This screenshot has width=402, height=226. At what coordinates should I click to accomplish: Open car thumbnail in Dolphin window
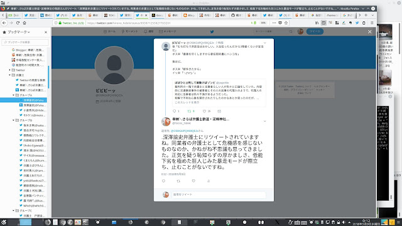(x=385, y=32)
